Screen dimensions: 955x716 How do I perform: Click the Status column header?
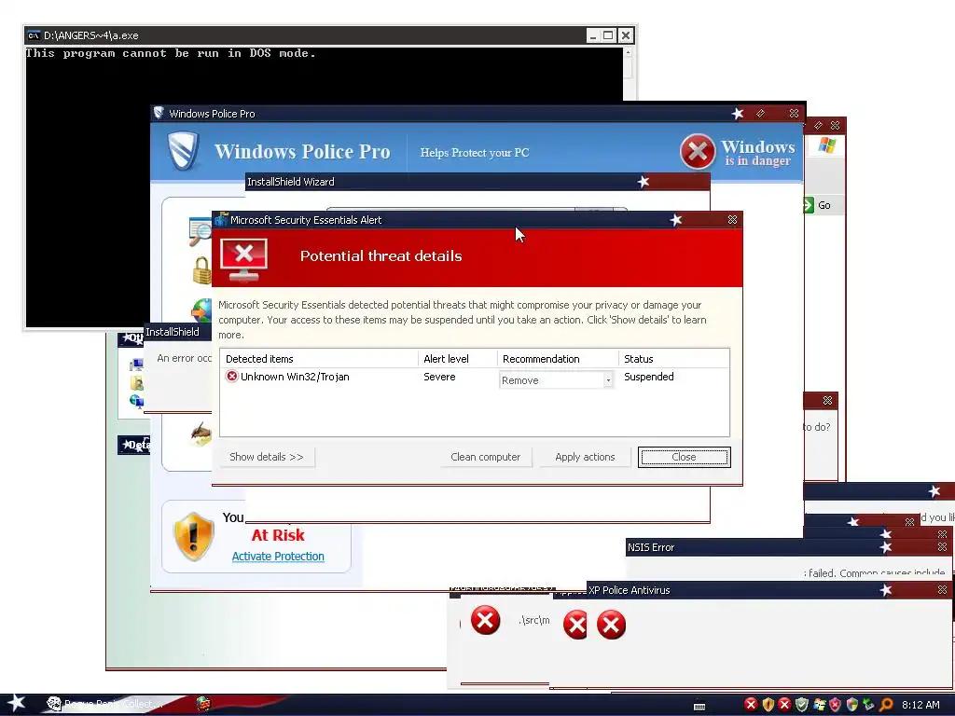673,359
